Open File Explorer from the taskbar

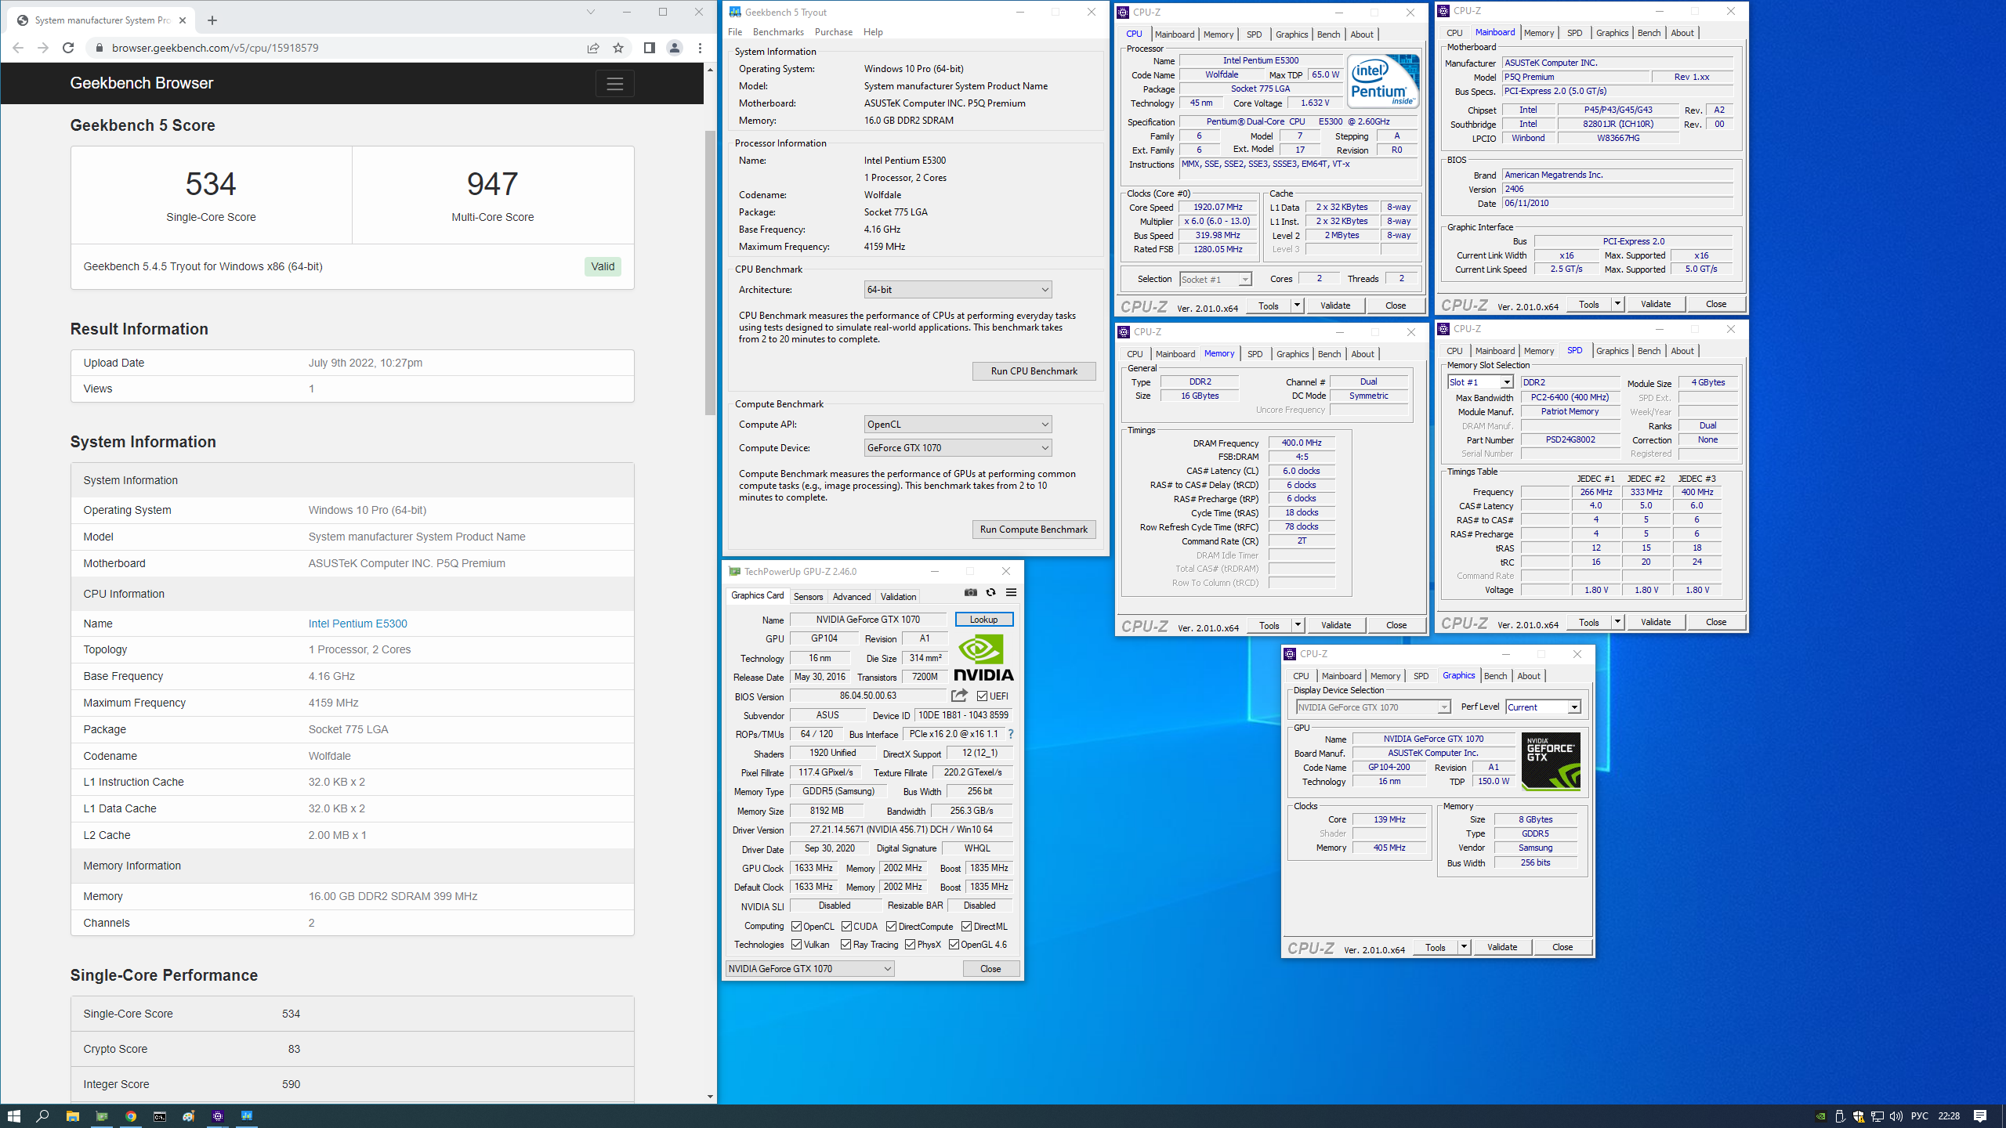pyautogui.click(x=72, y=1115)
